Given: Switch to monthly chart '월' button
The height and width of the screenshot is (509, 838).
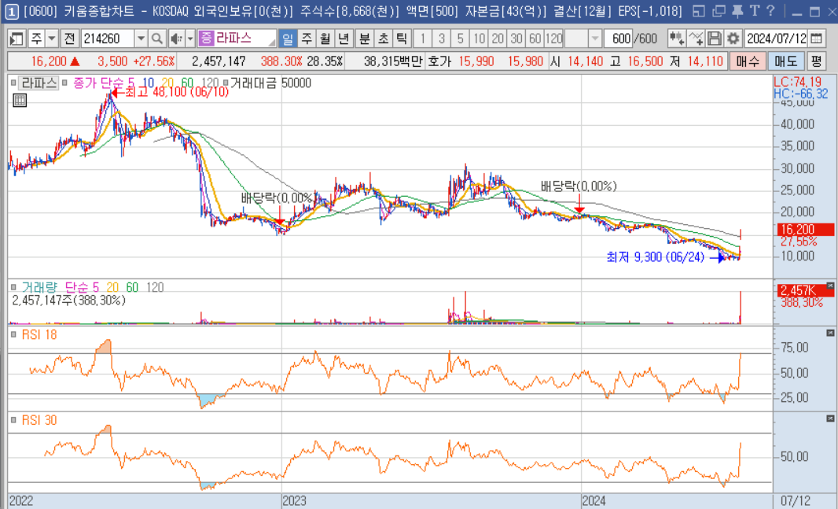Looking at the screenshot, I should pos(325,39).
